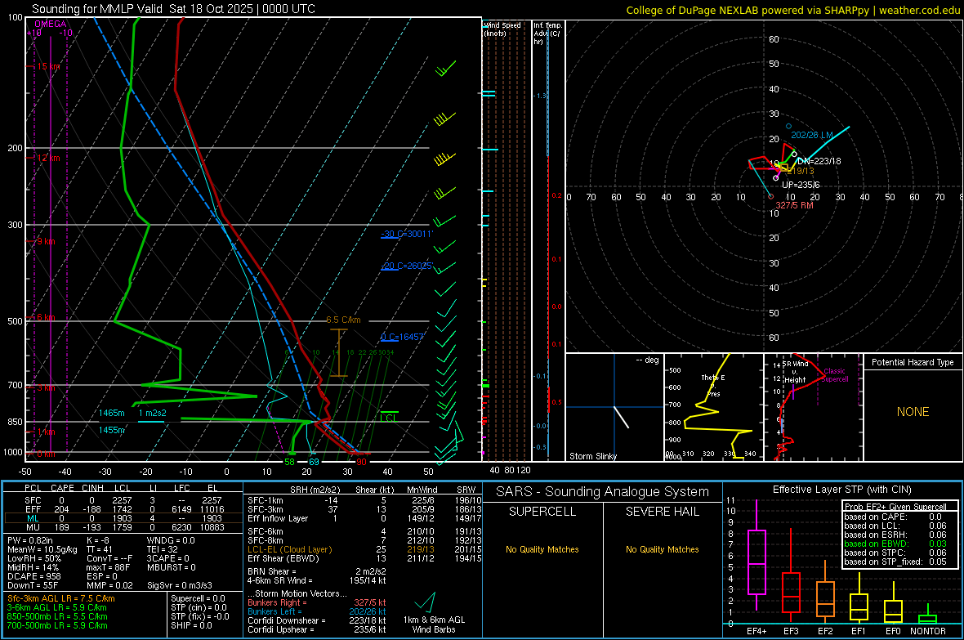Viewport: 964px width, 640px height.
Task: Click the green '58' surface dewpoint value
Action: tap(289, 462)
